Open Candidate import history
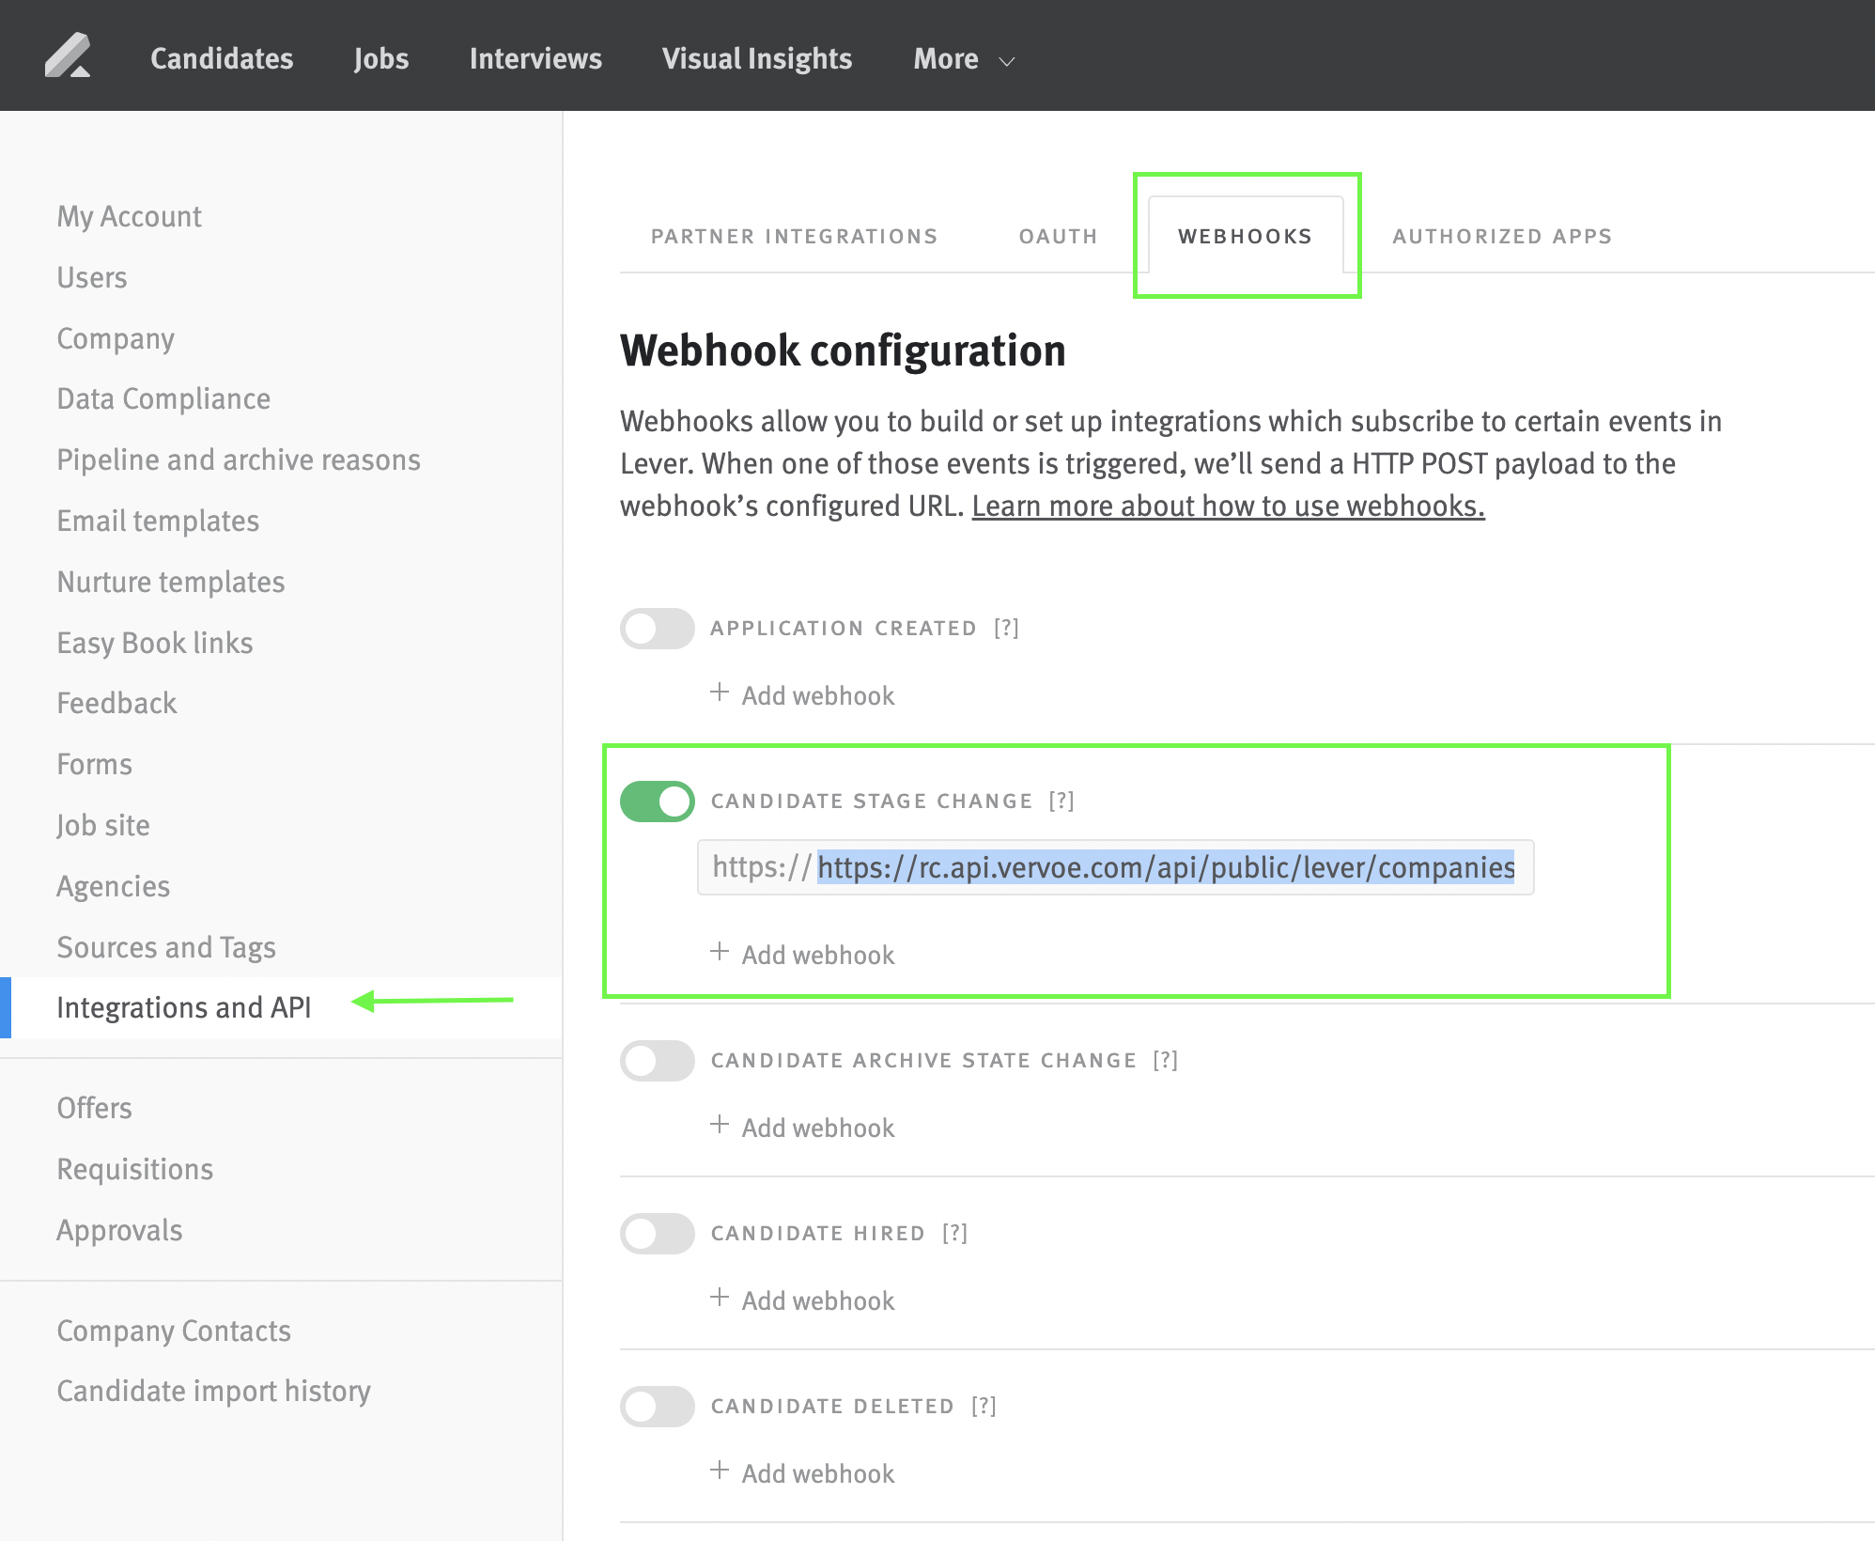Image resolution: width=1875 pixels, height=1541 pixels. coord(214,1391)
